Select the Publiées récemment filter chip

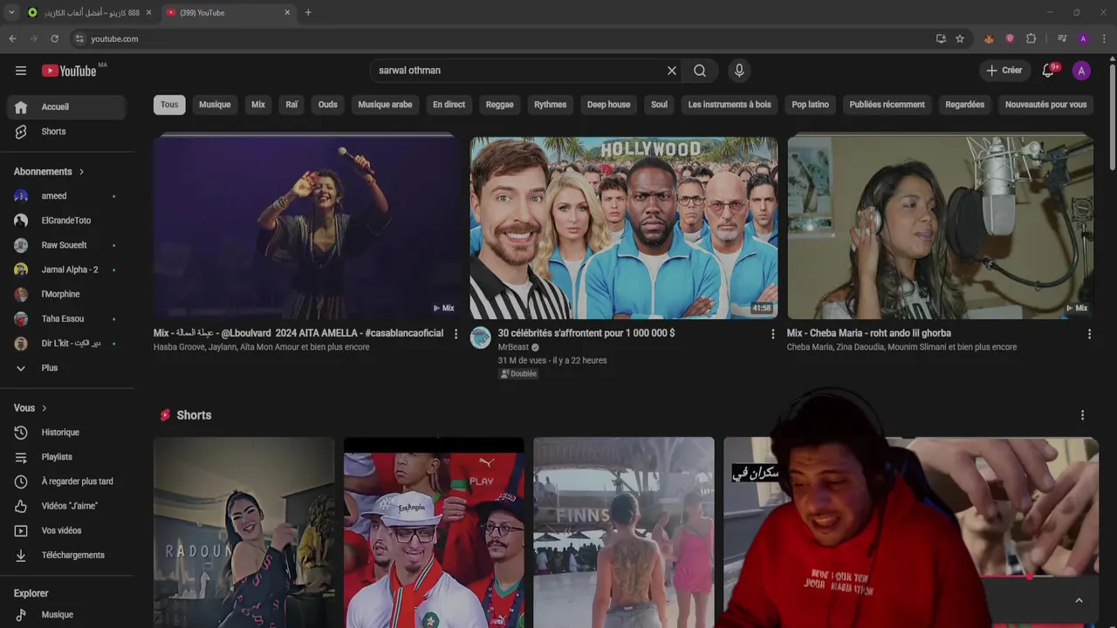coord(887,105)
